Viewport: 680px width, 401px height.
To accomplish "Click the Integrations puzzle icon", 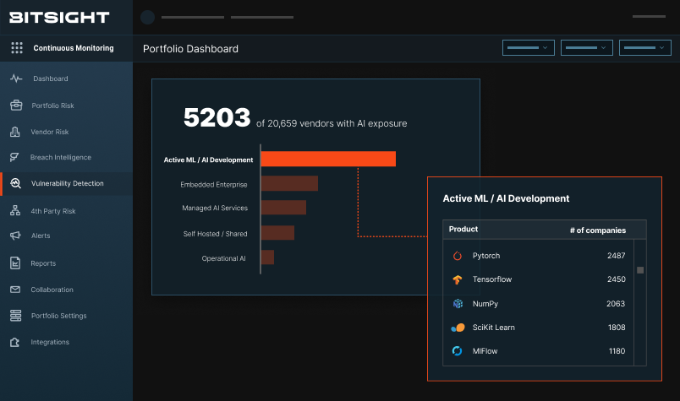I will 14,342.
